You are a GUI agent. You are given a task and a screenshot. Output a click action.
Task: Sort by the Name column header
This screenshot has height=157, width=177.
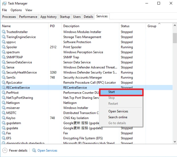point(24,26)
